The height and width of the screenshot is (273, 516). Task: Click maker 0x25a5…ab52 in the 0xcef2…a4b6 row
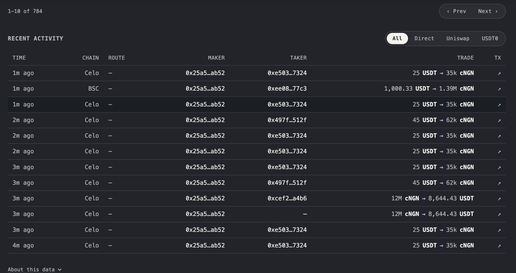click(205, 199)
